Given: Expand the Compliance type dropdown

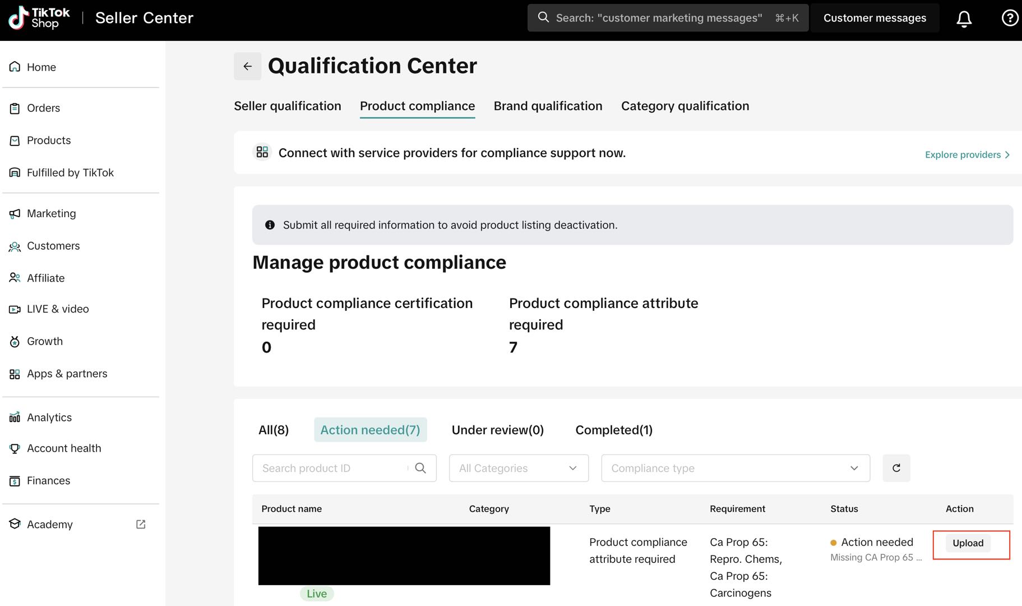Looking at the screenshot, I should [735, 468].
